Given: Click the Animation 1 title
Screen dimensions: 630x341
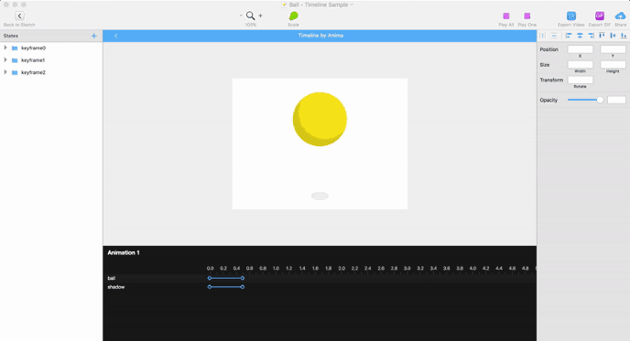Looking at the screenshot, I should 124,252.
